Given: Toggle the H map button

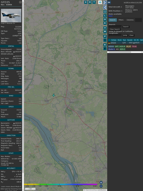Looking at the screenshot, I should [90, 2].
